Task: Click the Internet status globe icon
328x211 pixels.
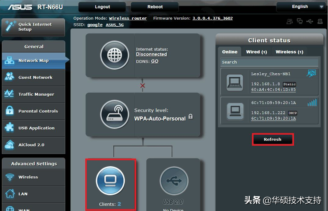Action: (114, 55)
